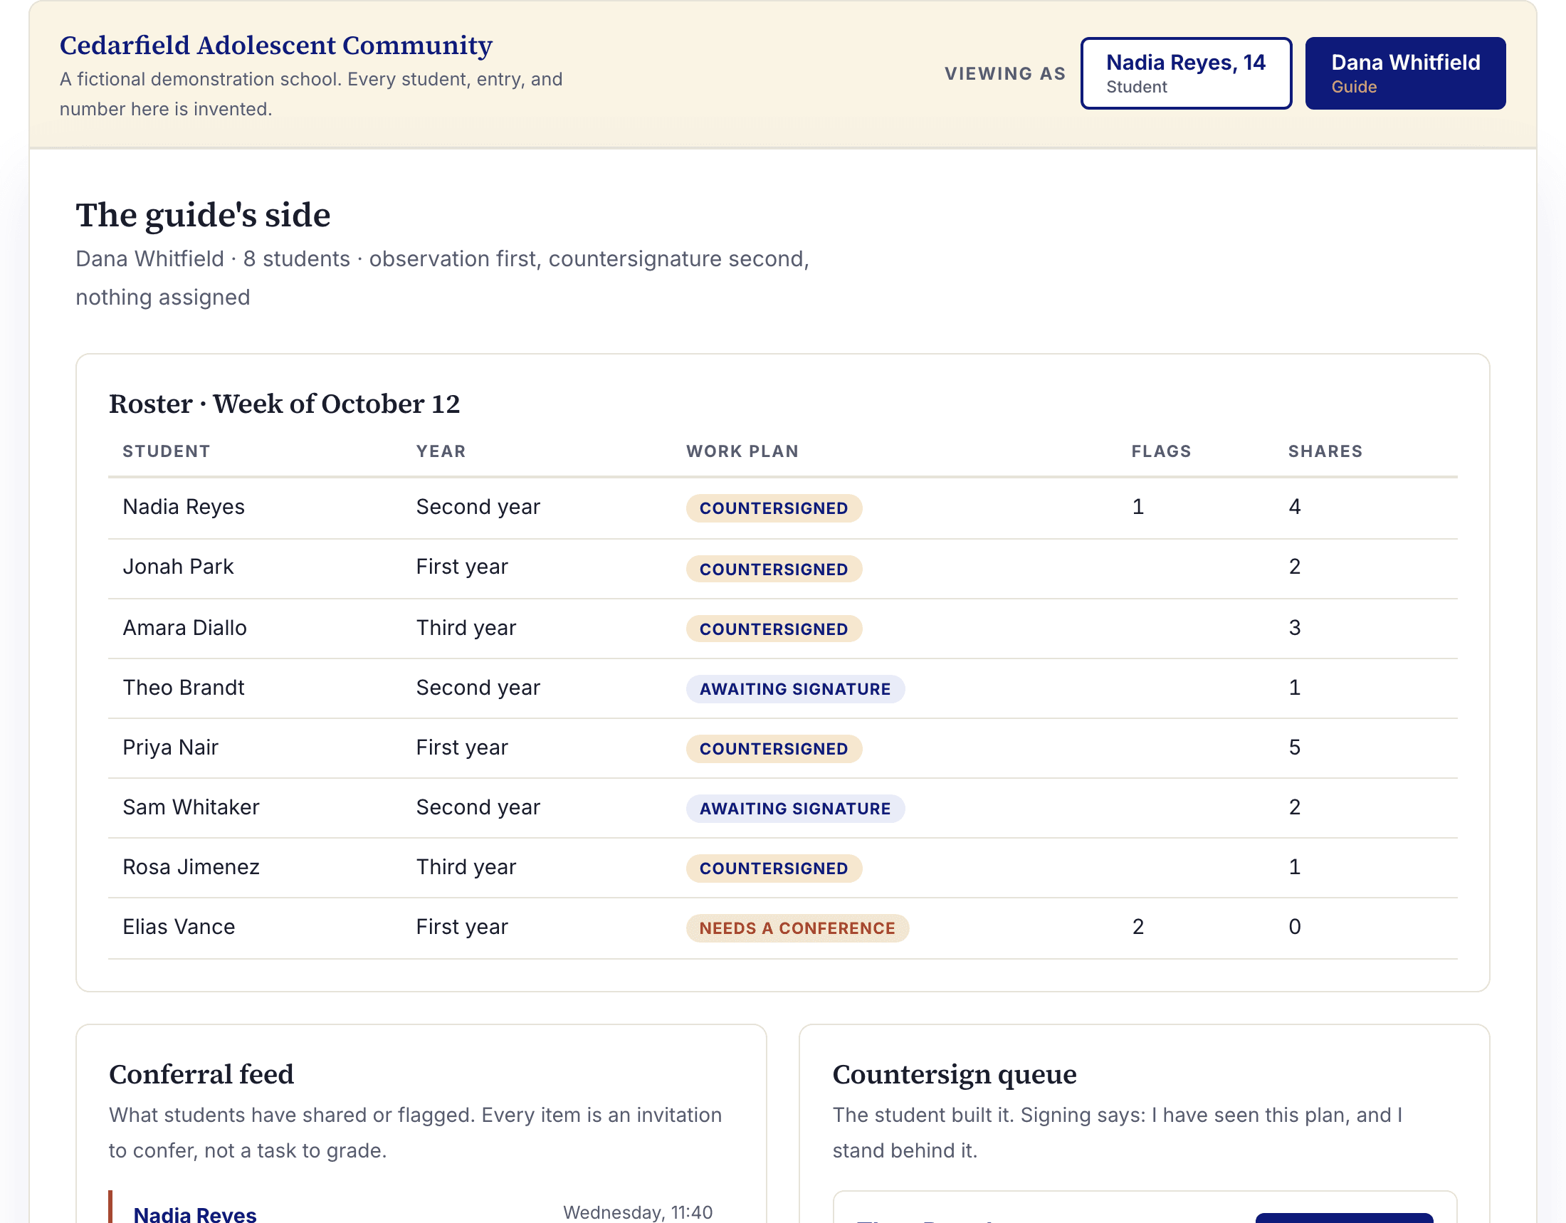Click Nadia Reyes's flag count of 1
Image resolution: width=1566 pixels, height=1223 pixels.
click(x=1138, y=507)
